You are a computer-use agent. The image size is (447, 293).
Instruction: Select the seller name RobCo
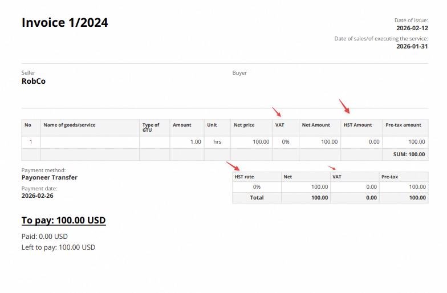tap(34, 82)
